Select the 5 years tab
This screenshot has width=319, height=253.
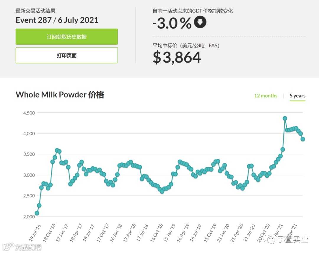tap(297, 96)
